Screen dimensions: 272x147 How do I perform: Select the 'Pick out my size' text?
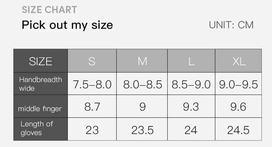point(67,25)
